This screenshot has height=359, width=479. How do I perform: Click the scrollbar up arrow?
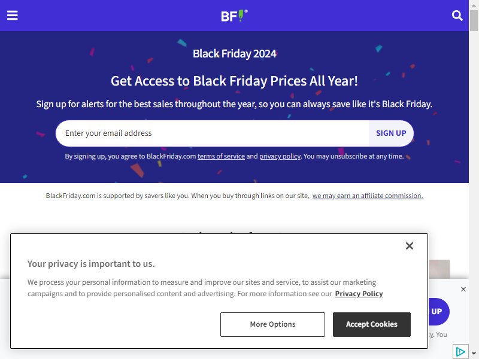[474, 5]
